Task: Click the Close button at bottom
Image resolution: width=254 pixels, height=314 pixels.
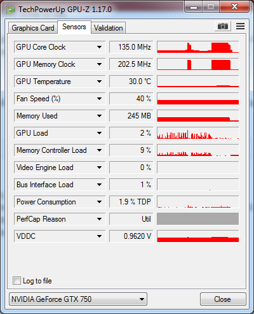Action: [223, 299]
